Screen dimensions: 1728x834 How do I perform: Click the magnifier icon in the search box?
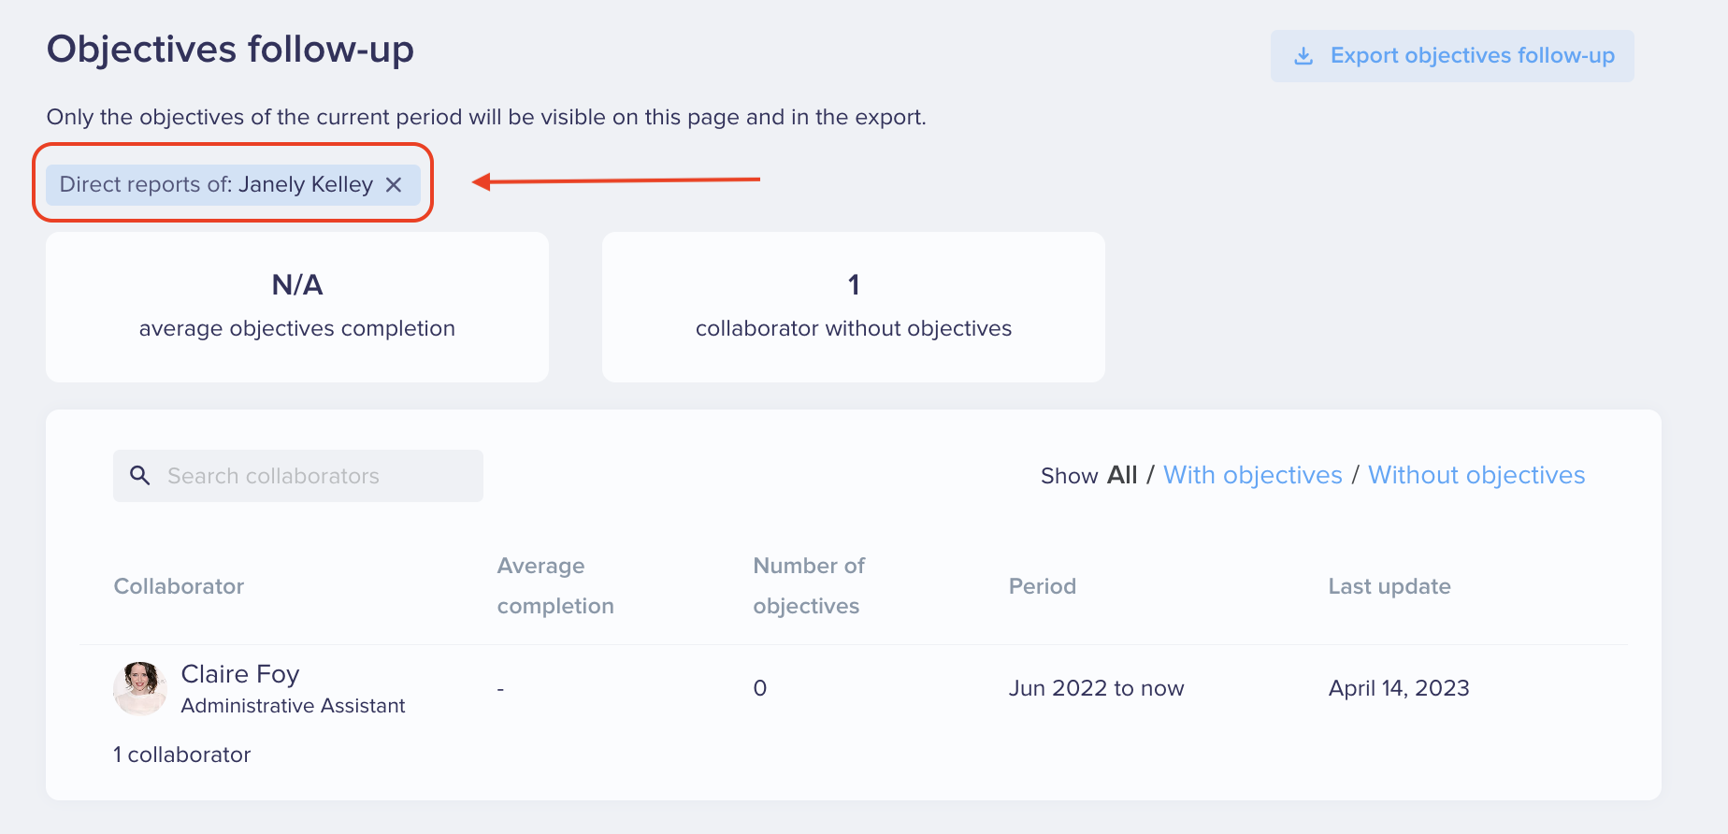[140, 476]
